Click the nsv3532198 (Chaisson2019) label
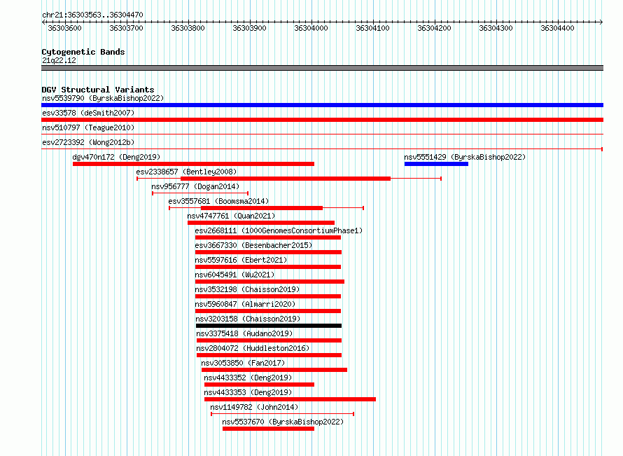 [247, 289]
